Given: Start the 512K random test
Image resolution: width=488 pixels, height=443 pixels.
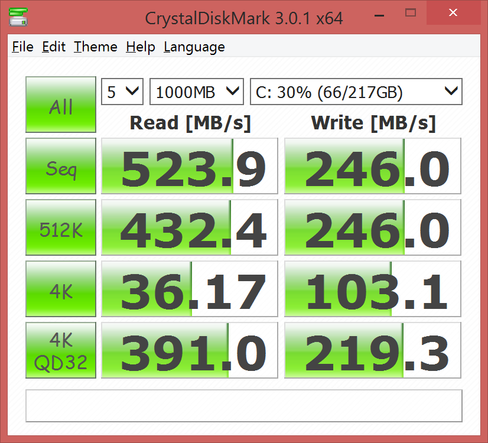Looking at the screenshot, I should pos(61,227).
